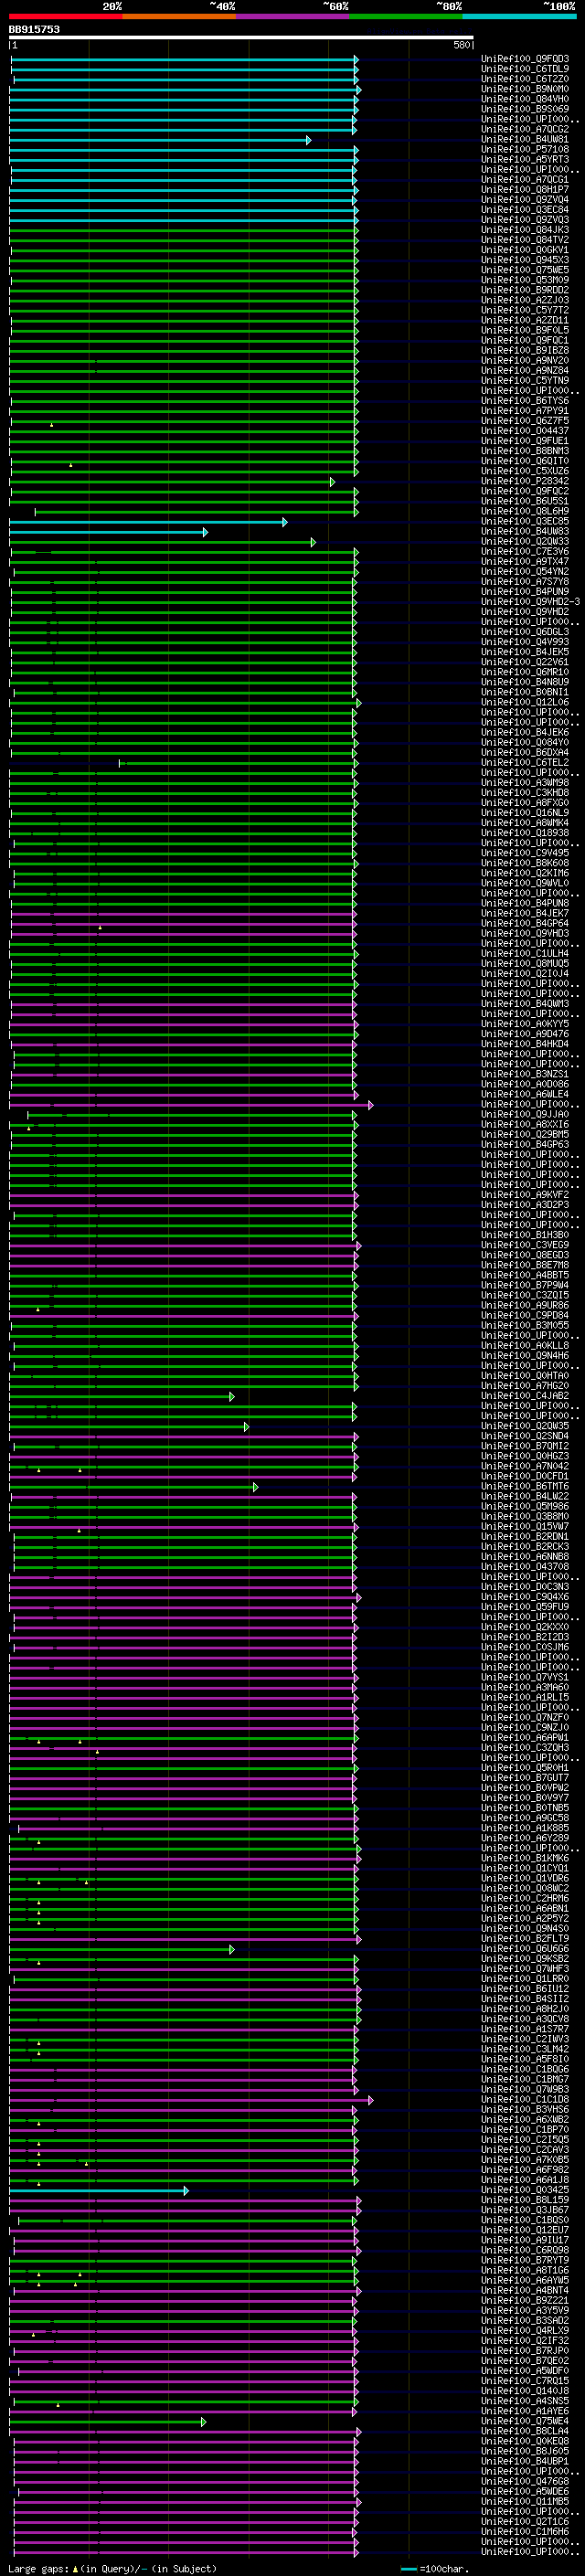This screenshot has height=2576, width=585.
Task: Click the green ~80% identity color bar
Action: [406, 16]
